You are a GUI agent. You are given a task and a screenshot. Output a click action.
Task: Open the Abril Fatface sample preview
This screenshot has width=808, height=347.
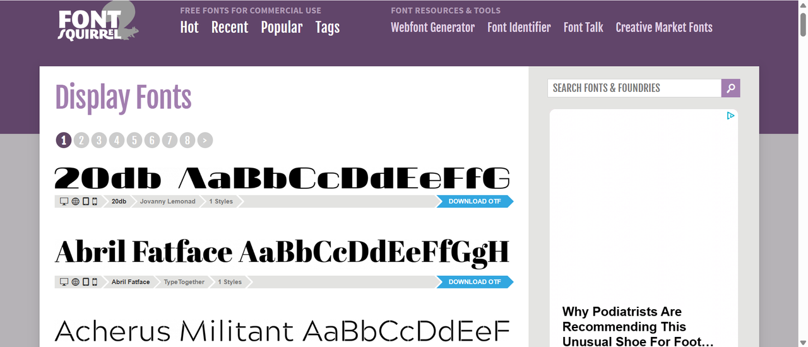[x=282, y=253]
